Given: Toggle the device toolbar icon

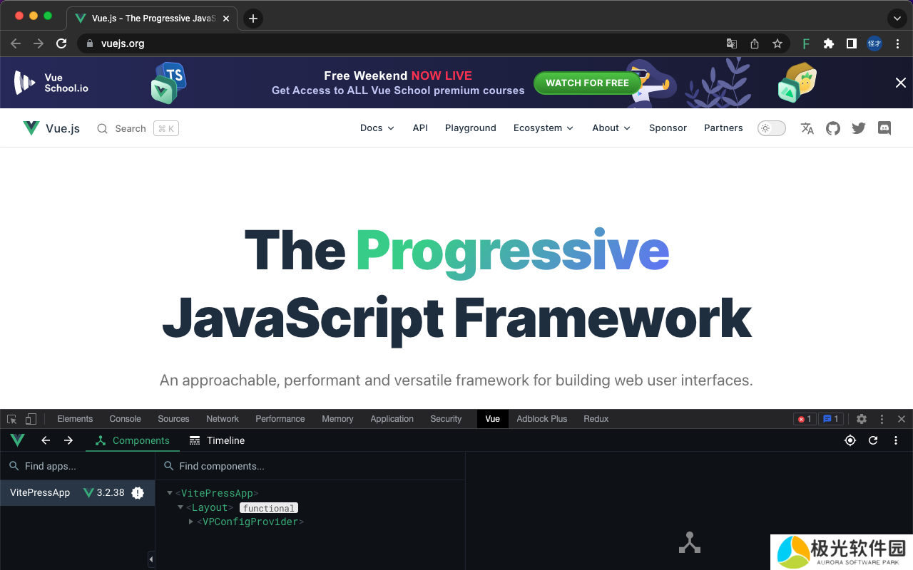Looking at the screenshot, I should 31,419.
